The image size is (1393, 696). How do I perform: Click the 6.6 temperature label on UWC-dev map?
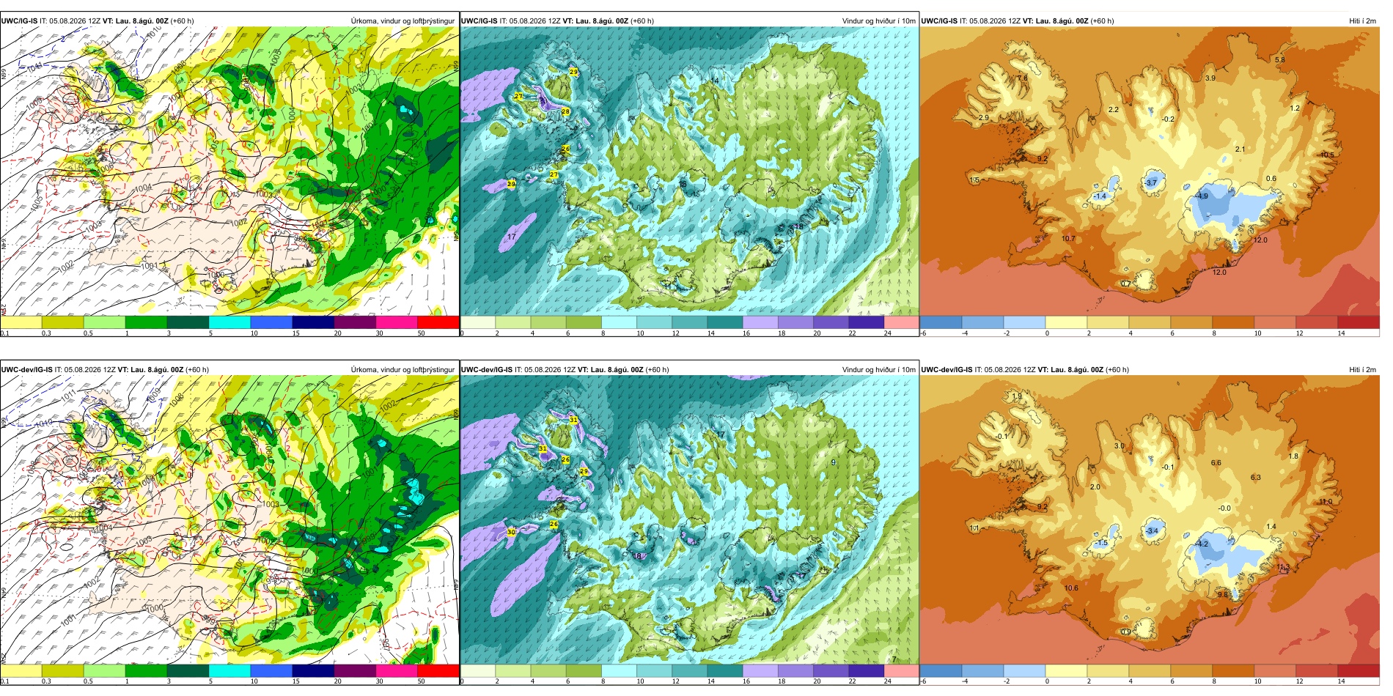click(1216, 462)
